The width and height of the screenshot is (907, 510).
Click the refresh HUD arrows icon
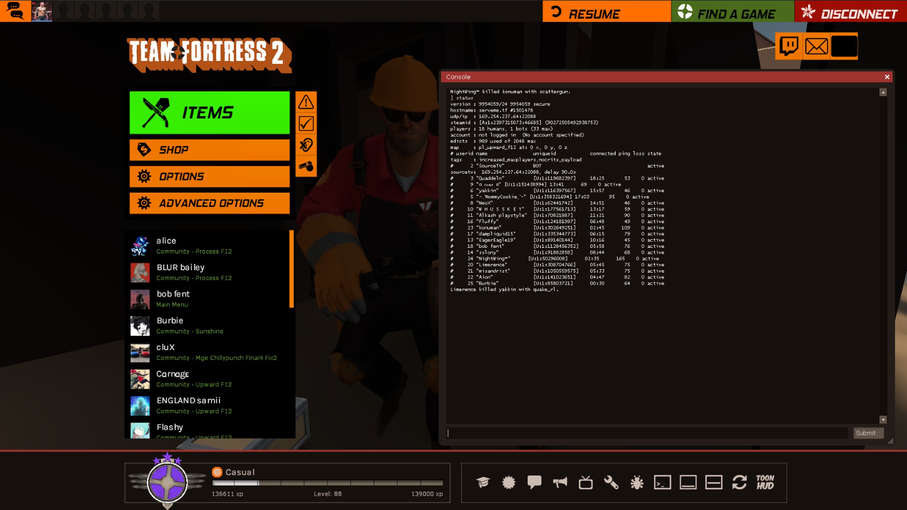point(739,482)
